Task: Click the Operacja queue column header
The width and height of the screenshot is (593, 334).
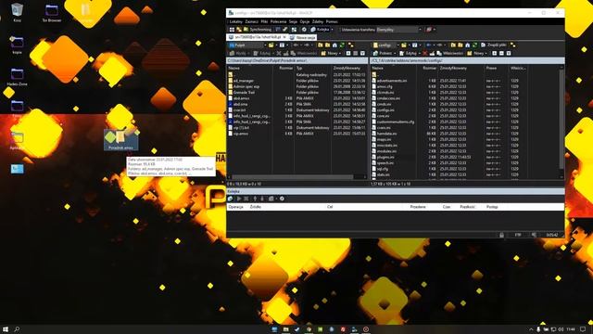Action: tap(236, 207)
